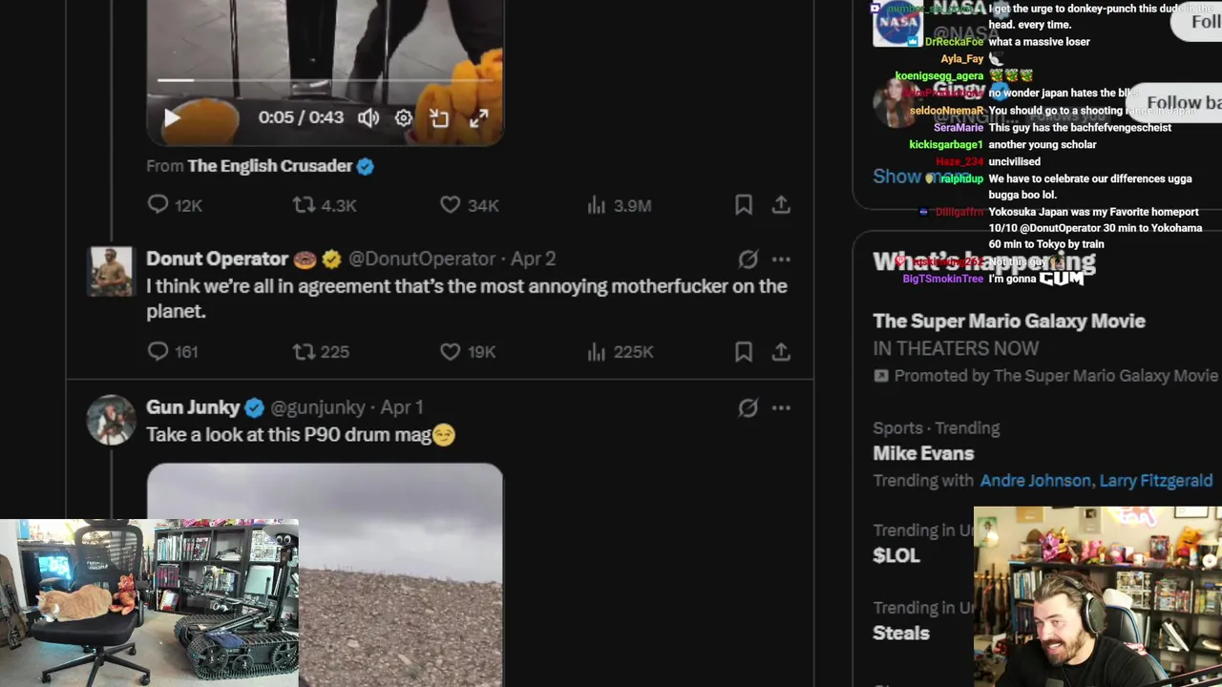Enter fullscreen on the video player
This screenshot has width=1222, height=687.
(x=478, y=118)
